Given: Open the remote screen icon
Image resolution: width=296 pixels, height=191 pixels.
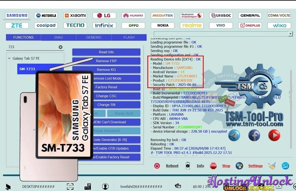Looking at the screenshot, I should (x=285, y=166).
